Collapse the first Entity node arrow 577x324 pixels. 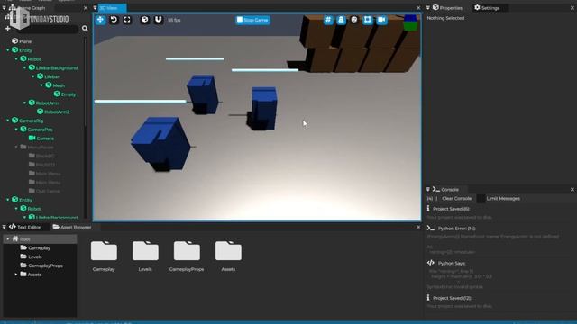tap(8, 50)
